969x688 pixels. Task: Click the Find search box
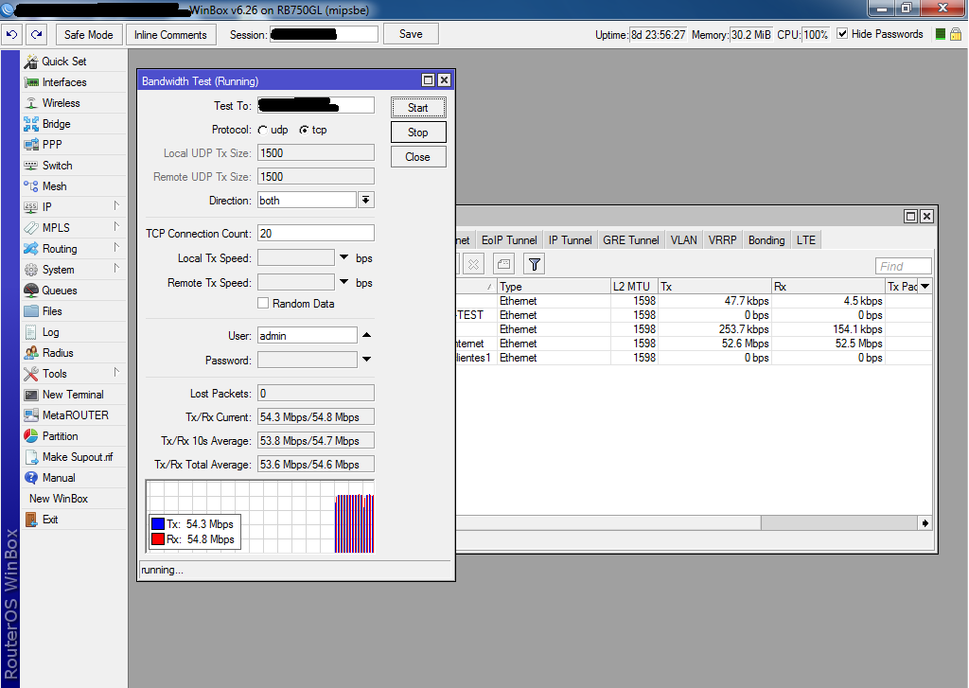click(x=904, y=266)
